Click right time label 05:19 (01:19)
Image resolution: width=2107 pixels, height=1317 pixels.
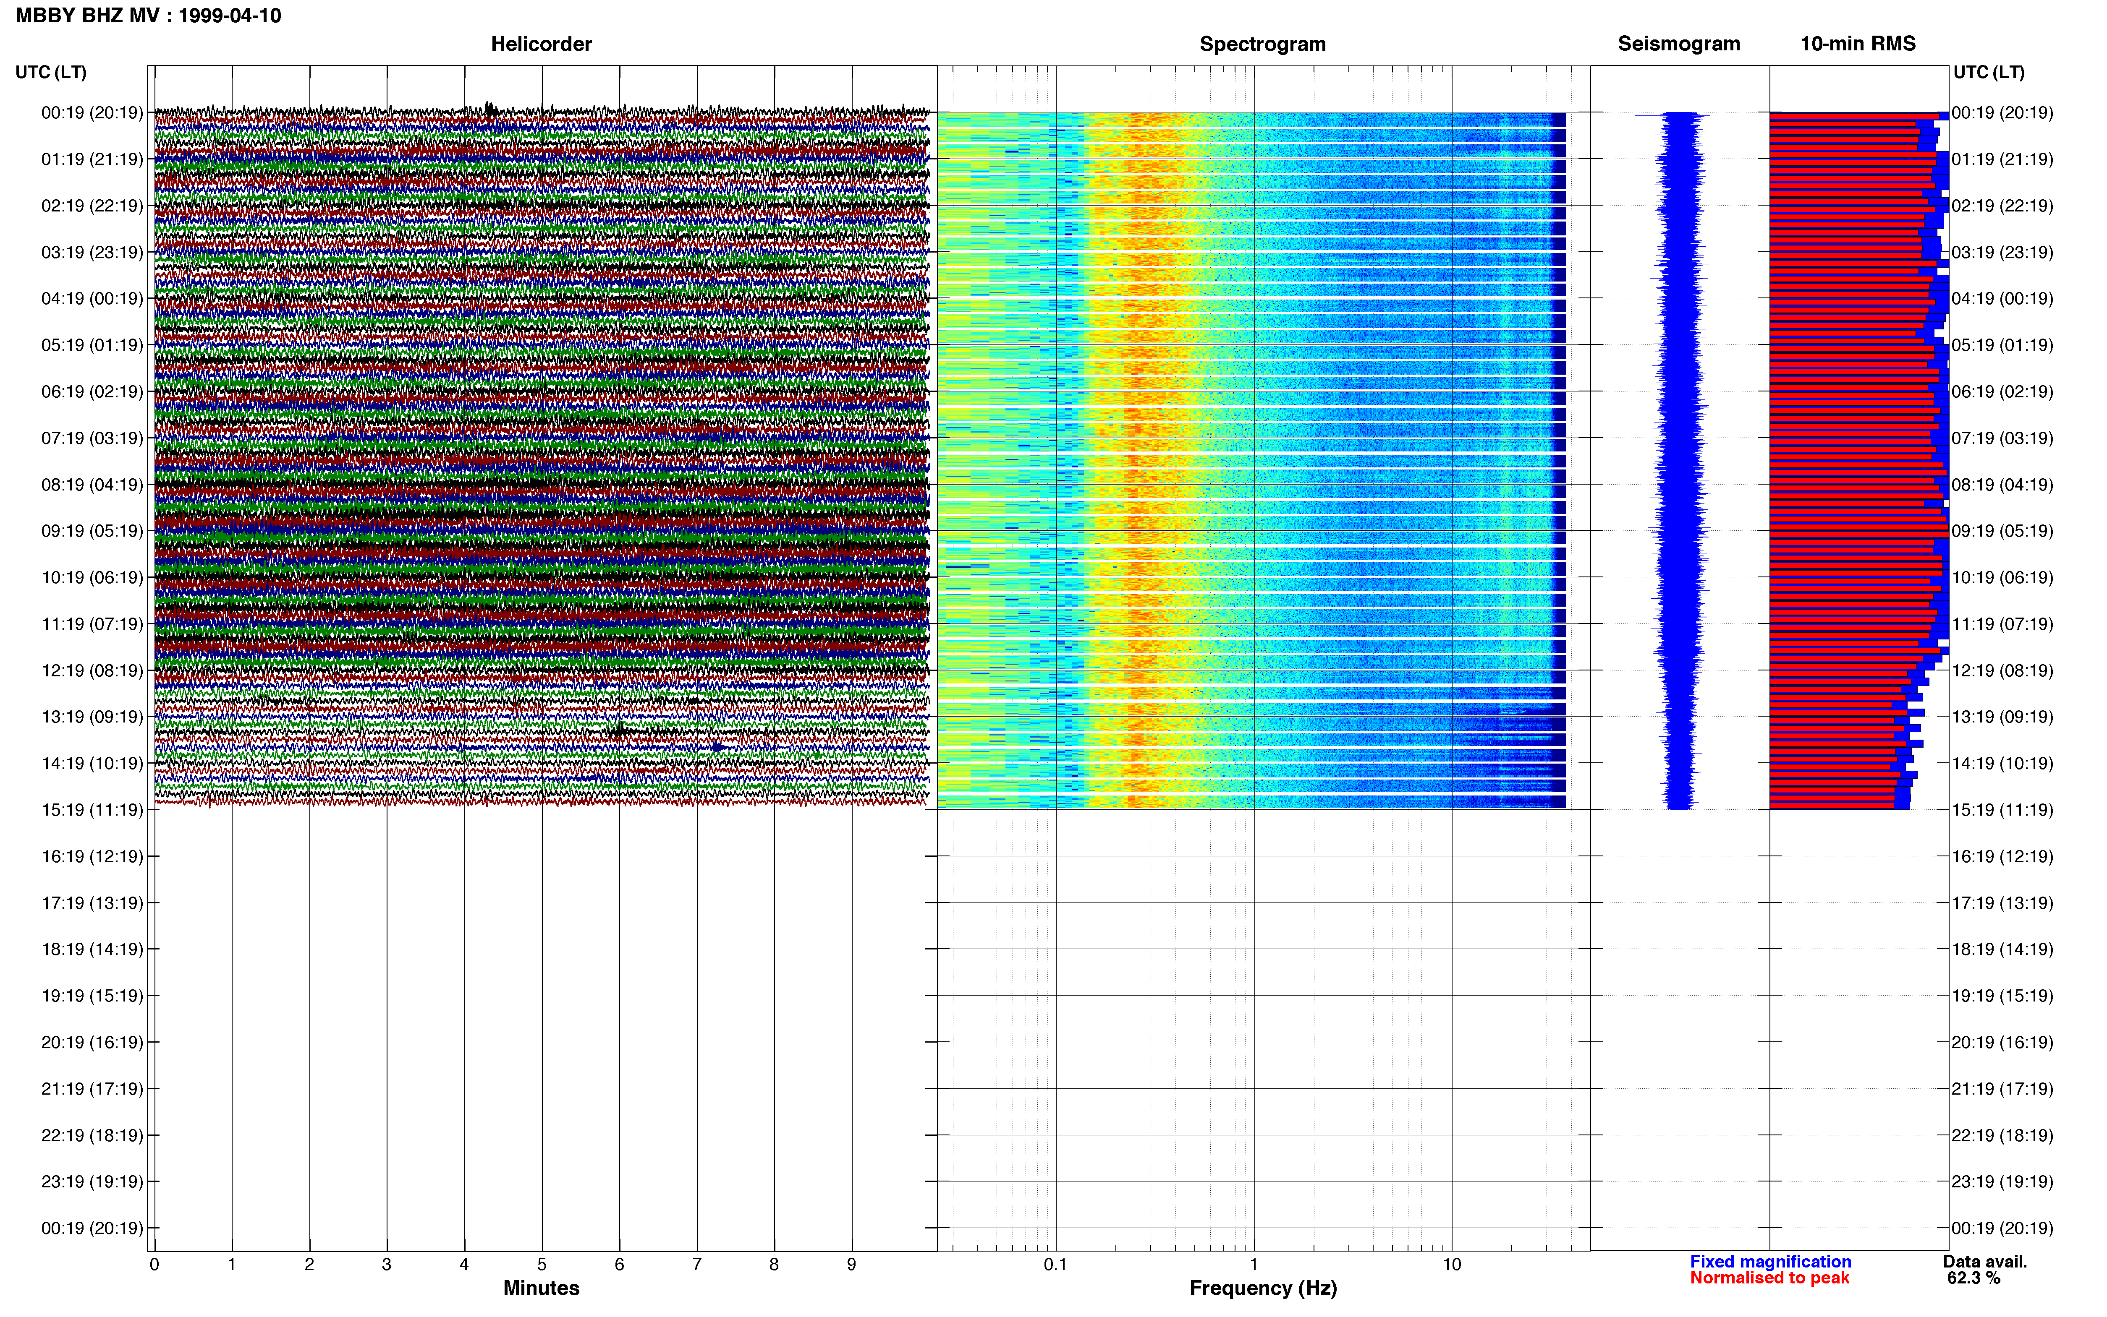click(x=2002, y=345)
